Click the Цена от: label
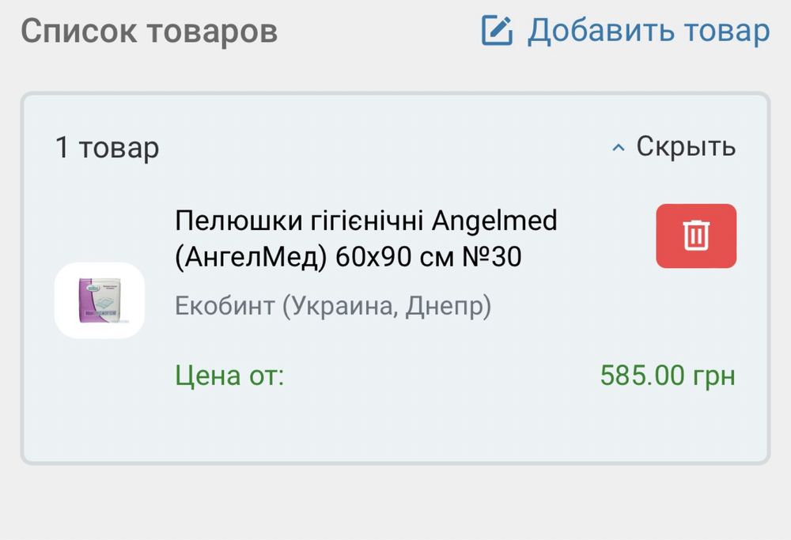Image resolution: width=791 pixels, height=540 pixels. coord(229,374)
